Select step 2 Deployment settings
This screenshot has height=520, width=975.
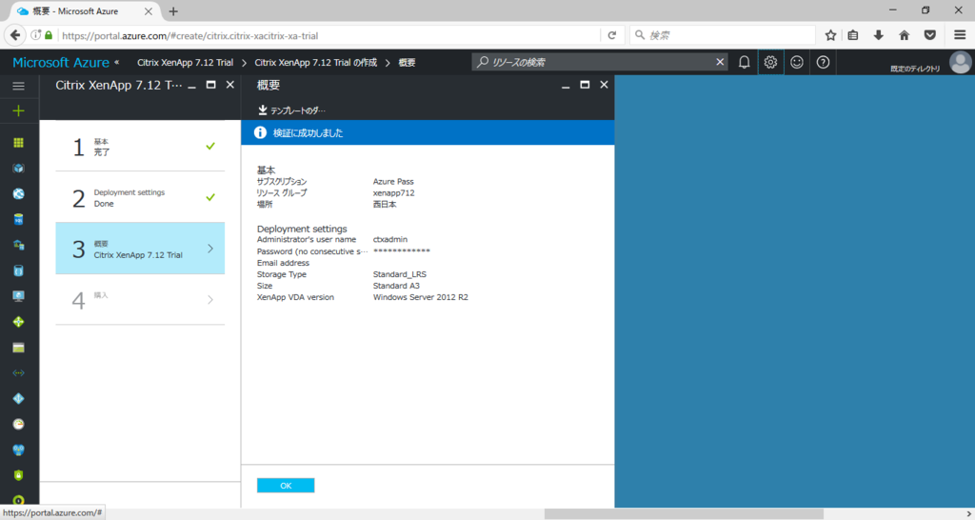[x=140, y=197]
